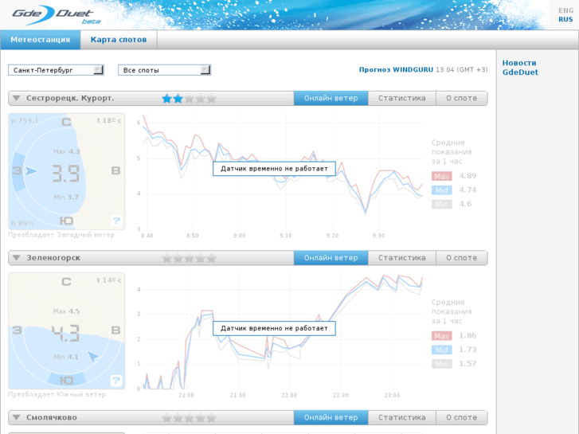Rate Зеленогорск spot two stars
Screen dimensions: 579x434
178,258
